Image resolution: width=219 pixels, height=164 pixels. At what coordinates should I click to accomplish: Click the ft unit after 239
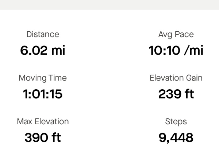(189, 94)
